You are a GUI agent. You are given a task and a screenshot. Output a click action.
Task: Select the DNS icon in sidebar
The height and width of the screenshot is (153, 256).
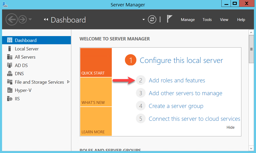tap(10, 74)
